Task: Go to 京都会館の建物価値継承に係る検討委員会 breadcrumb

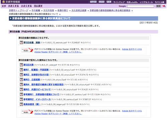Action: point(110,10)
